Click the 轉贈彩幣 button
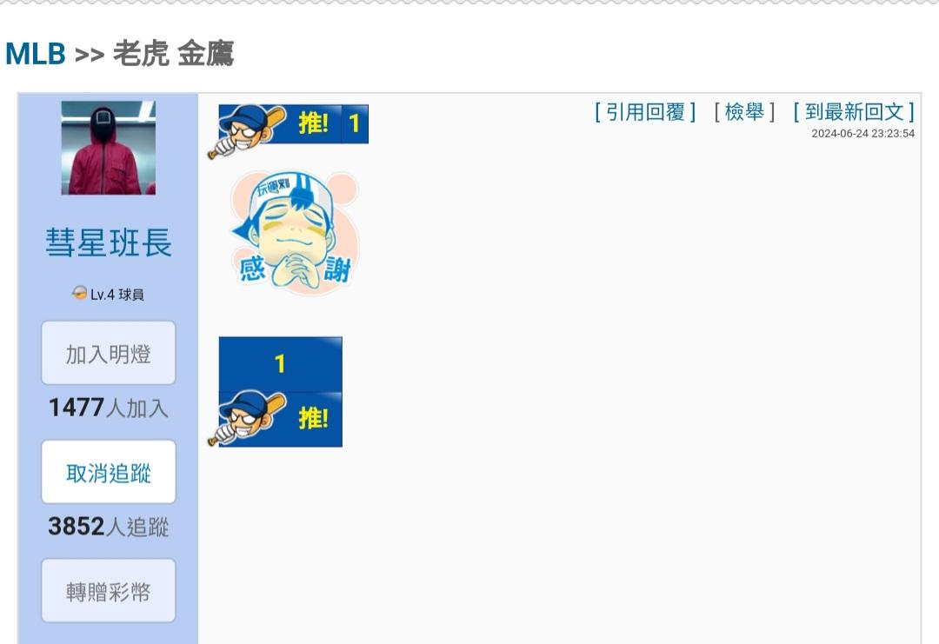Image resolution: width=939 pixels, height=644 pixels. point(109,591)
